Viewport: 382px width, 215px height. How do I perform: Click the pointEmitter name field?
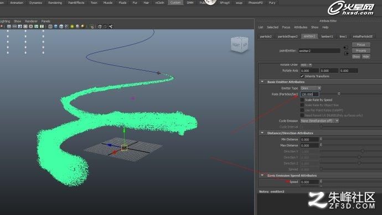click(x=319, y=51)
